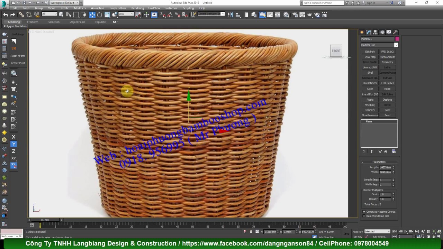Enable Real-World Map Size checkbox

pos(364,216)
